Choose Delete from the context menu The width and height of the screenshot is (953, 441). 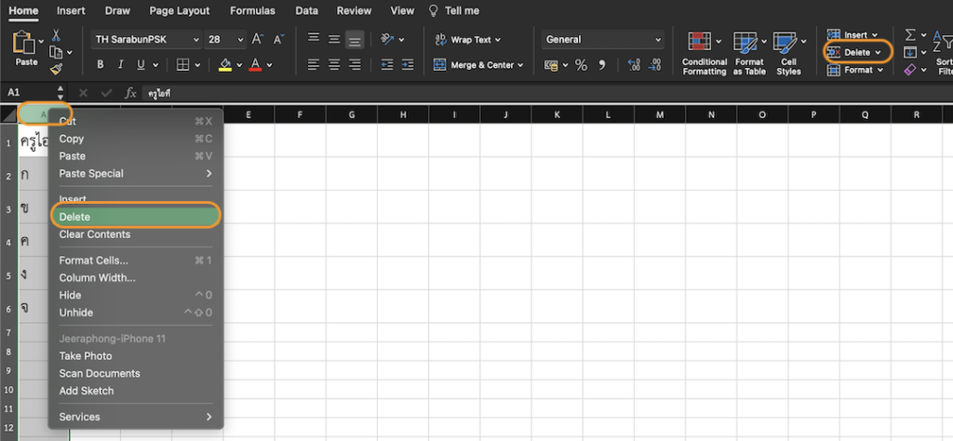click(135, 217)
